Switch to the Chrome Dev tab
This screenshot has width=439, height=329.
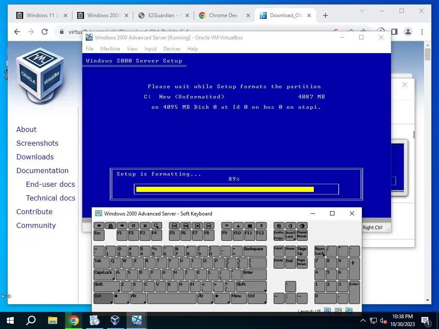pyautogui.click(x=224, y=15)
